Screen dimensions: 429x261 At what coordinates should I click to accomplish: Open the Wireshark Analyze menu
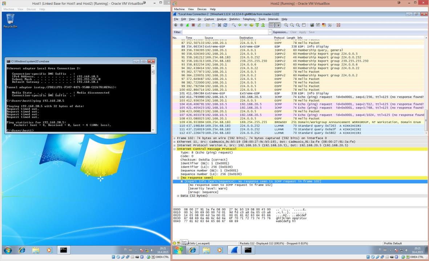[222, 19]
